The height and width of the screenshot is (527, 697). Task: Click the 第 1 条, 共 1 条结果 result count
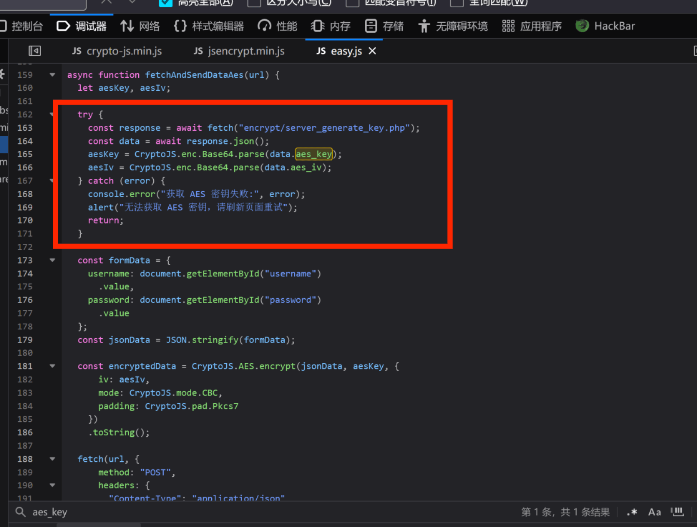pyautogui.click(x=565, y=512)
